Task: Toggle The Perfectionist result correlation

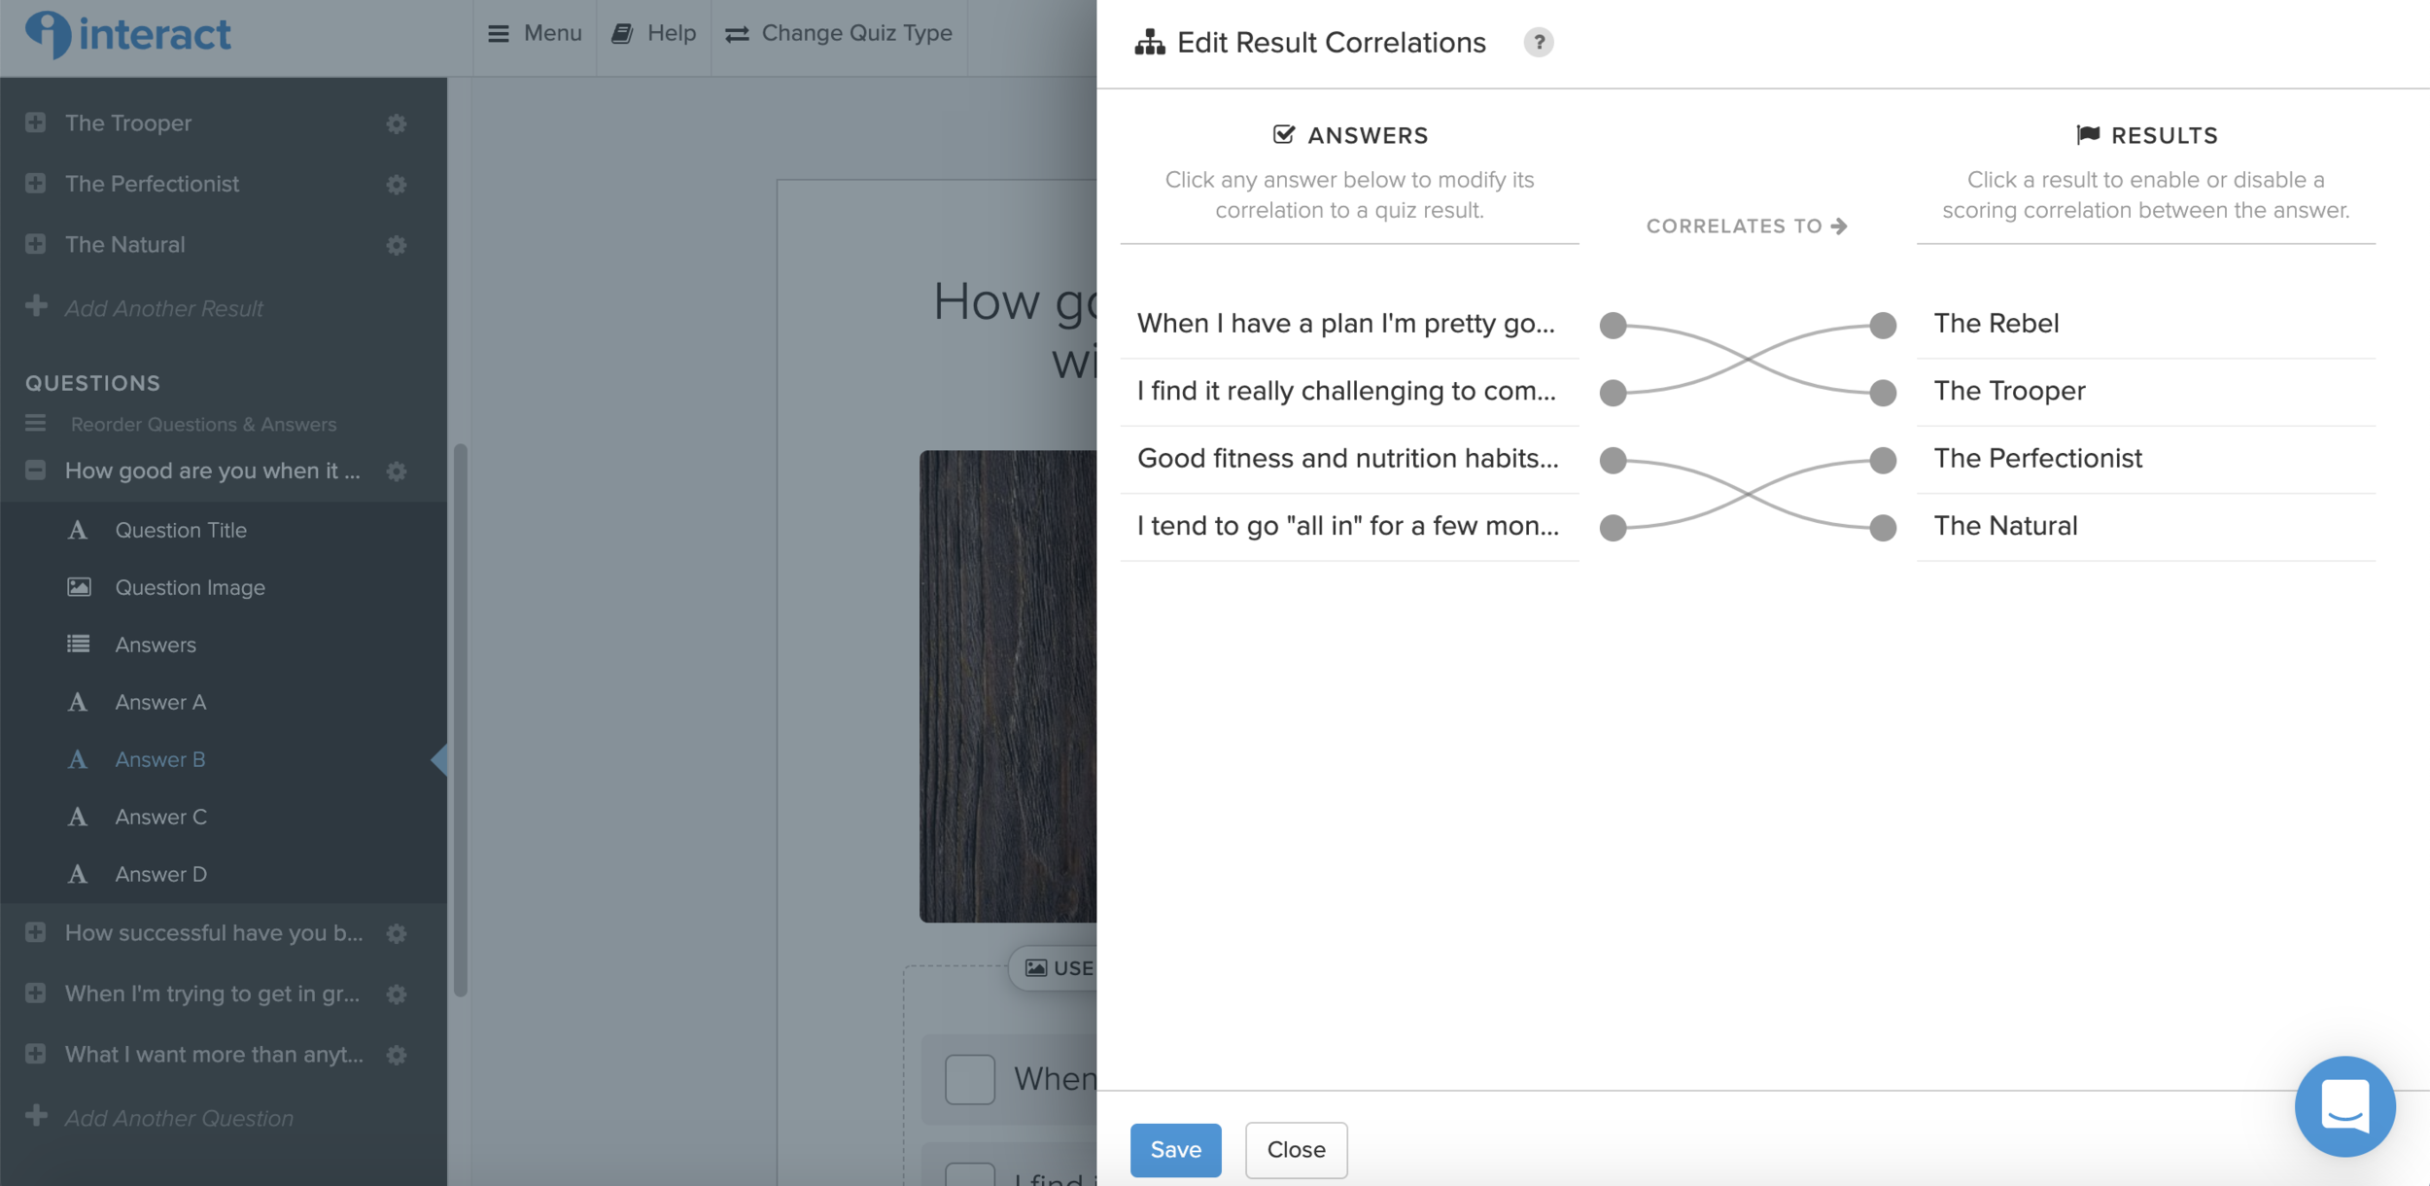Action: (2037, 458)
